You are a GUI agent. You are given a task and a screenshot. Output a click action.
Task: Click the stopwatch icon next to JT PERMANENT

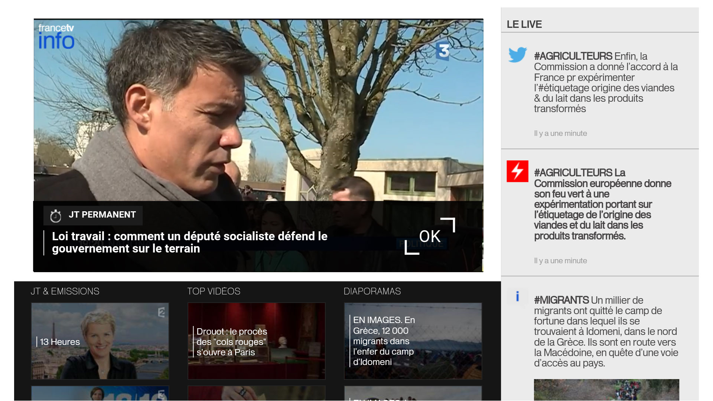point(56,216)
